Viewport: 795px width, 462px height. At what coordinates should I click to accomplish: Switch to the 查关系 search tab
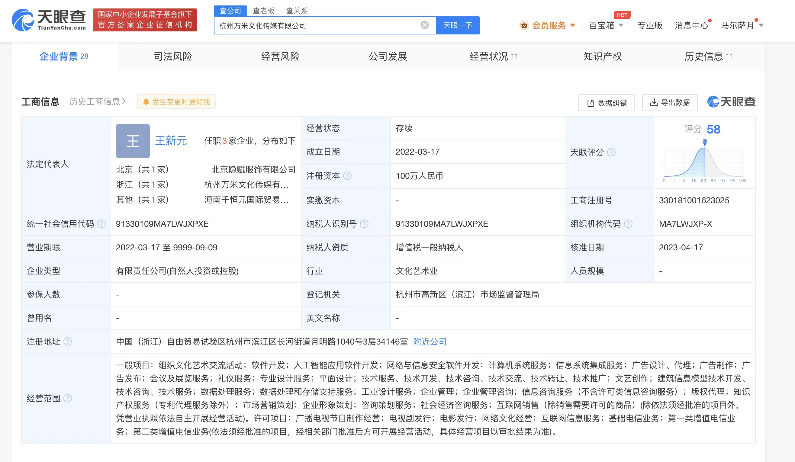(x=297, y=11)
